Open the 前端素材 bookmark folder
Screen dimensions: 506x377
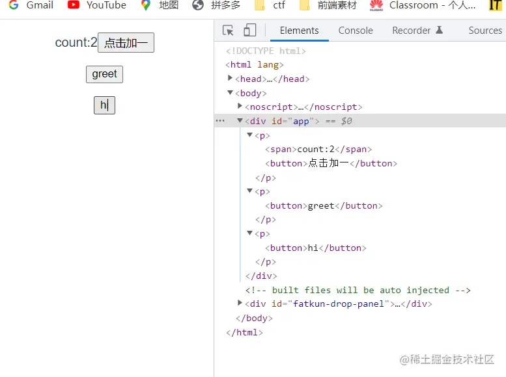328,5
